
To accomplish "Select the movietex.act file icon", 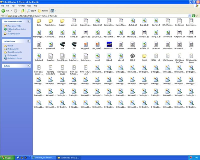I will [x=144, y=33].
